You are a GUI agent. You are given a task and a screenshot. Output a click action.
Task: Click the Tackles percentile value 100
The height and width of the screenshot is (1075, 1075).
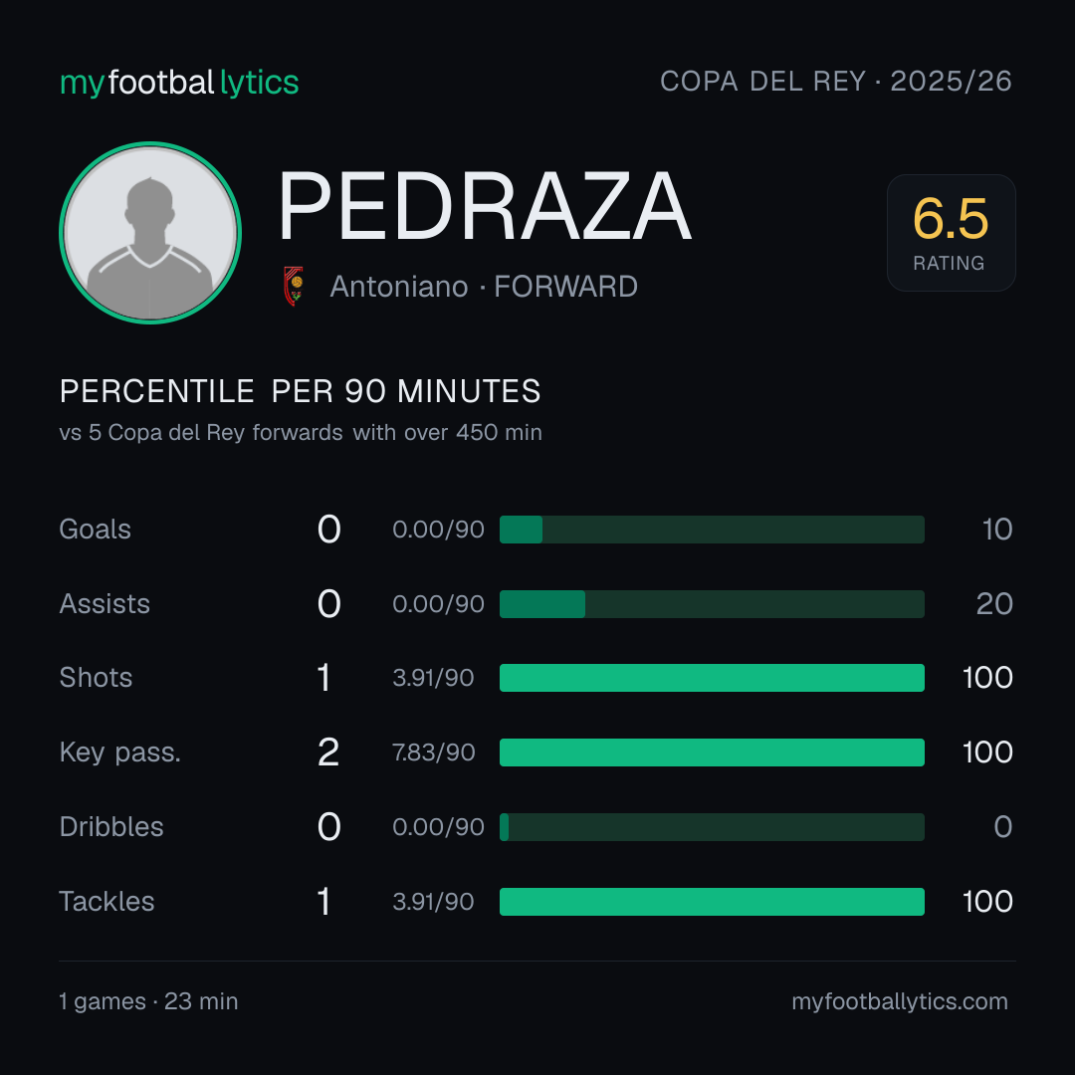coord(987,902)
